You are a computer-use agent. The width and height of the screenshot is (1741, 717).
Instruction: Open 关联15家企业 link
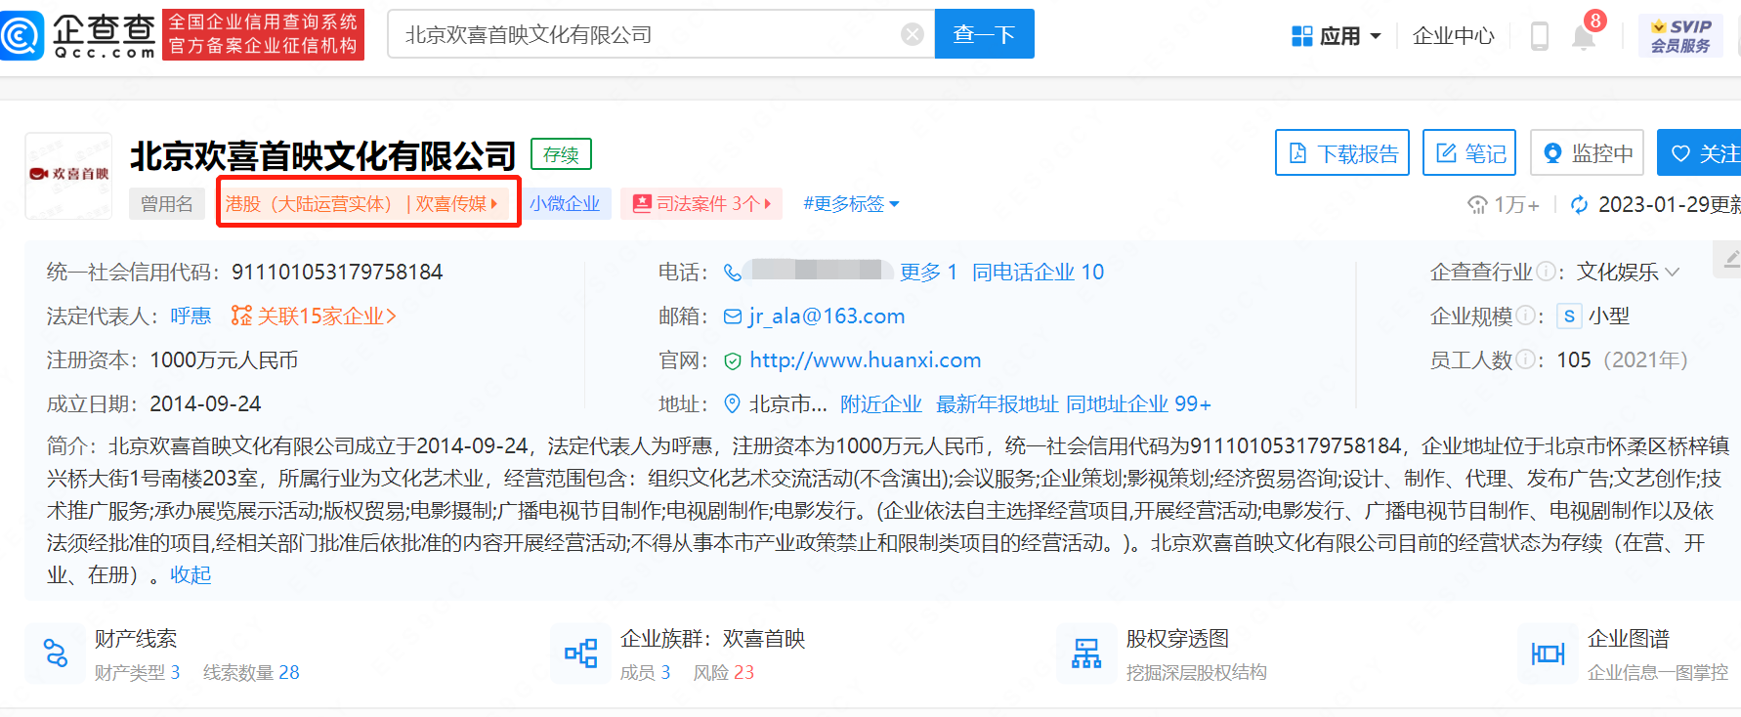[314, 316]
